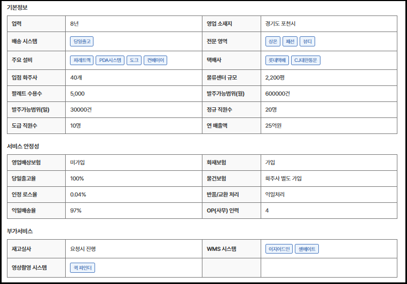This screenshot has height=284, width=407.
Task: Click the 2,200평 logistics center size value
Action: click(276, 77)
